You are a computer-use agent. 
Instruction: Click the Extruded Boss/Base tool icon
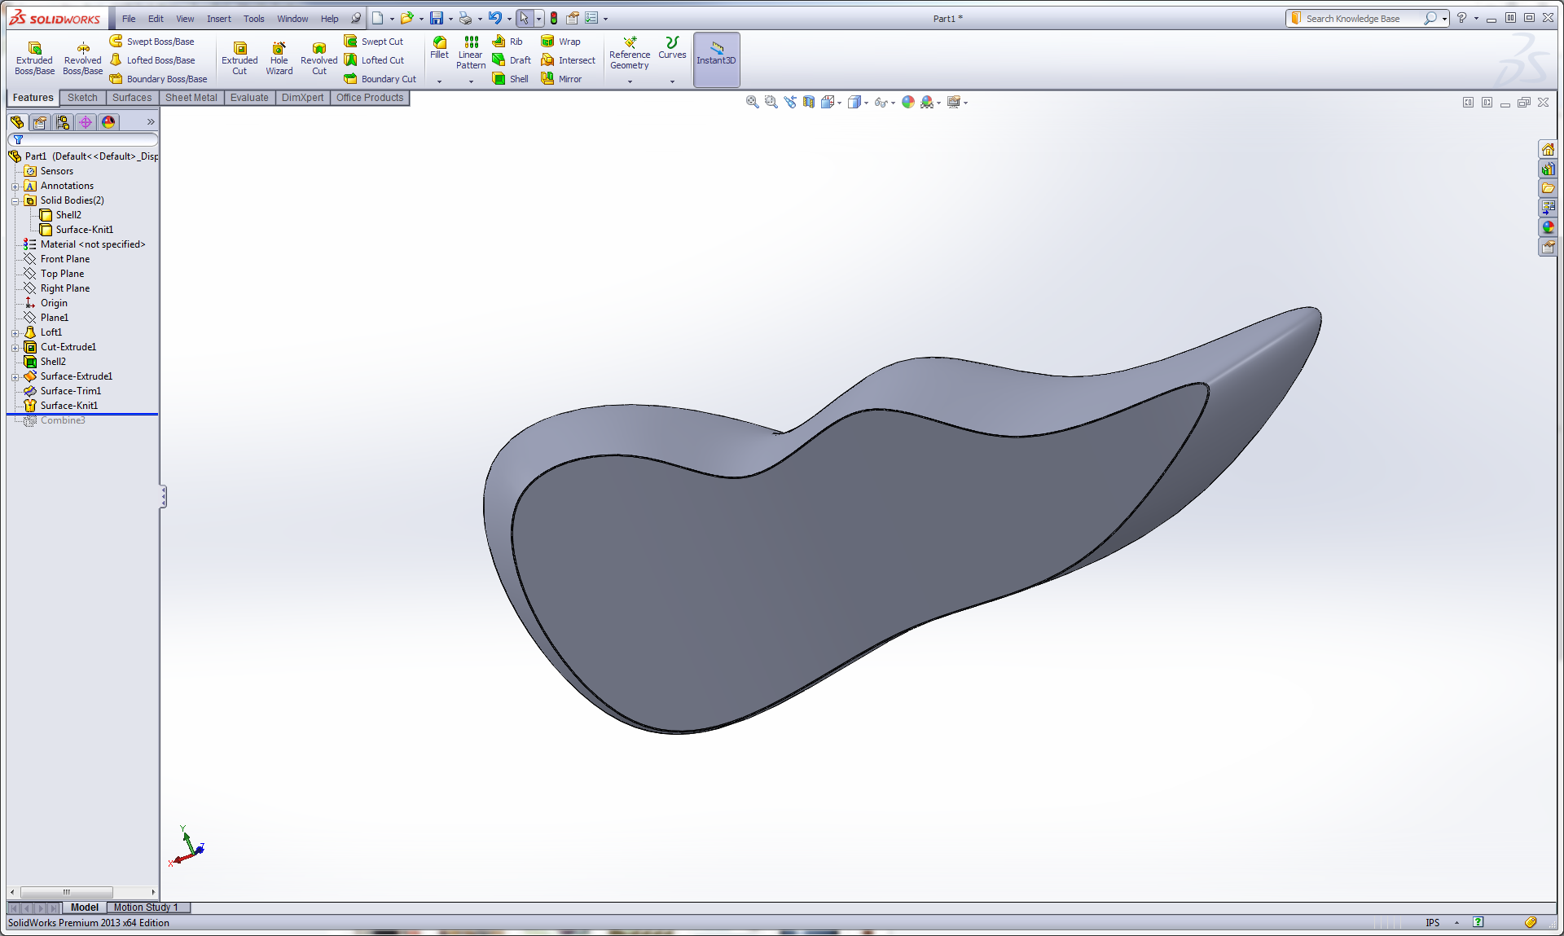tap(34, 49)
